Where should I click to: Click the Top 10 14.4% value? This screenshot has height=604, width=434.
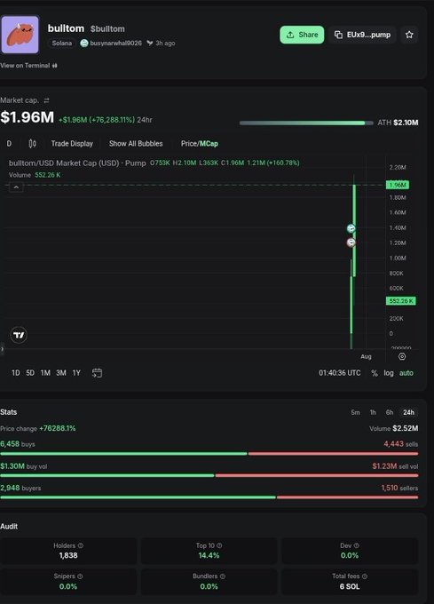click(x=209, y=555)
